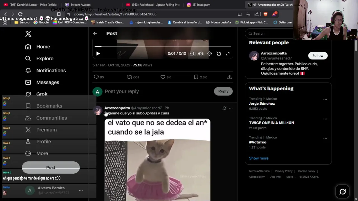
Task: Click the Messages envelope icon
Action: [x=28, y=82]
